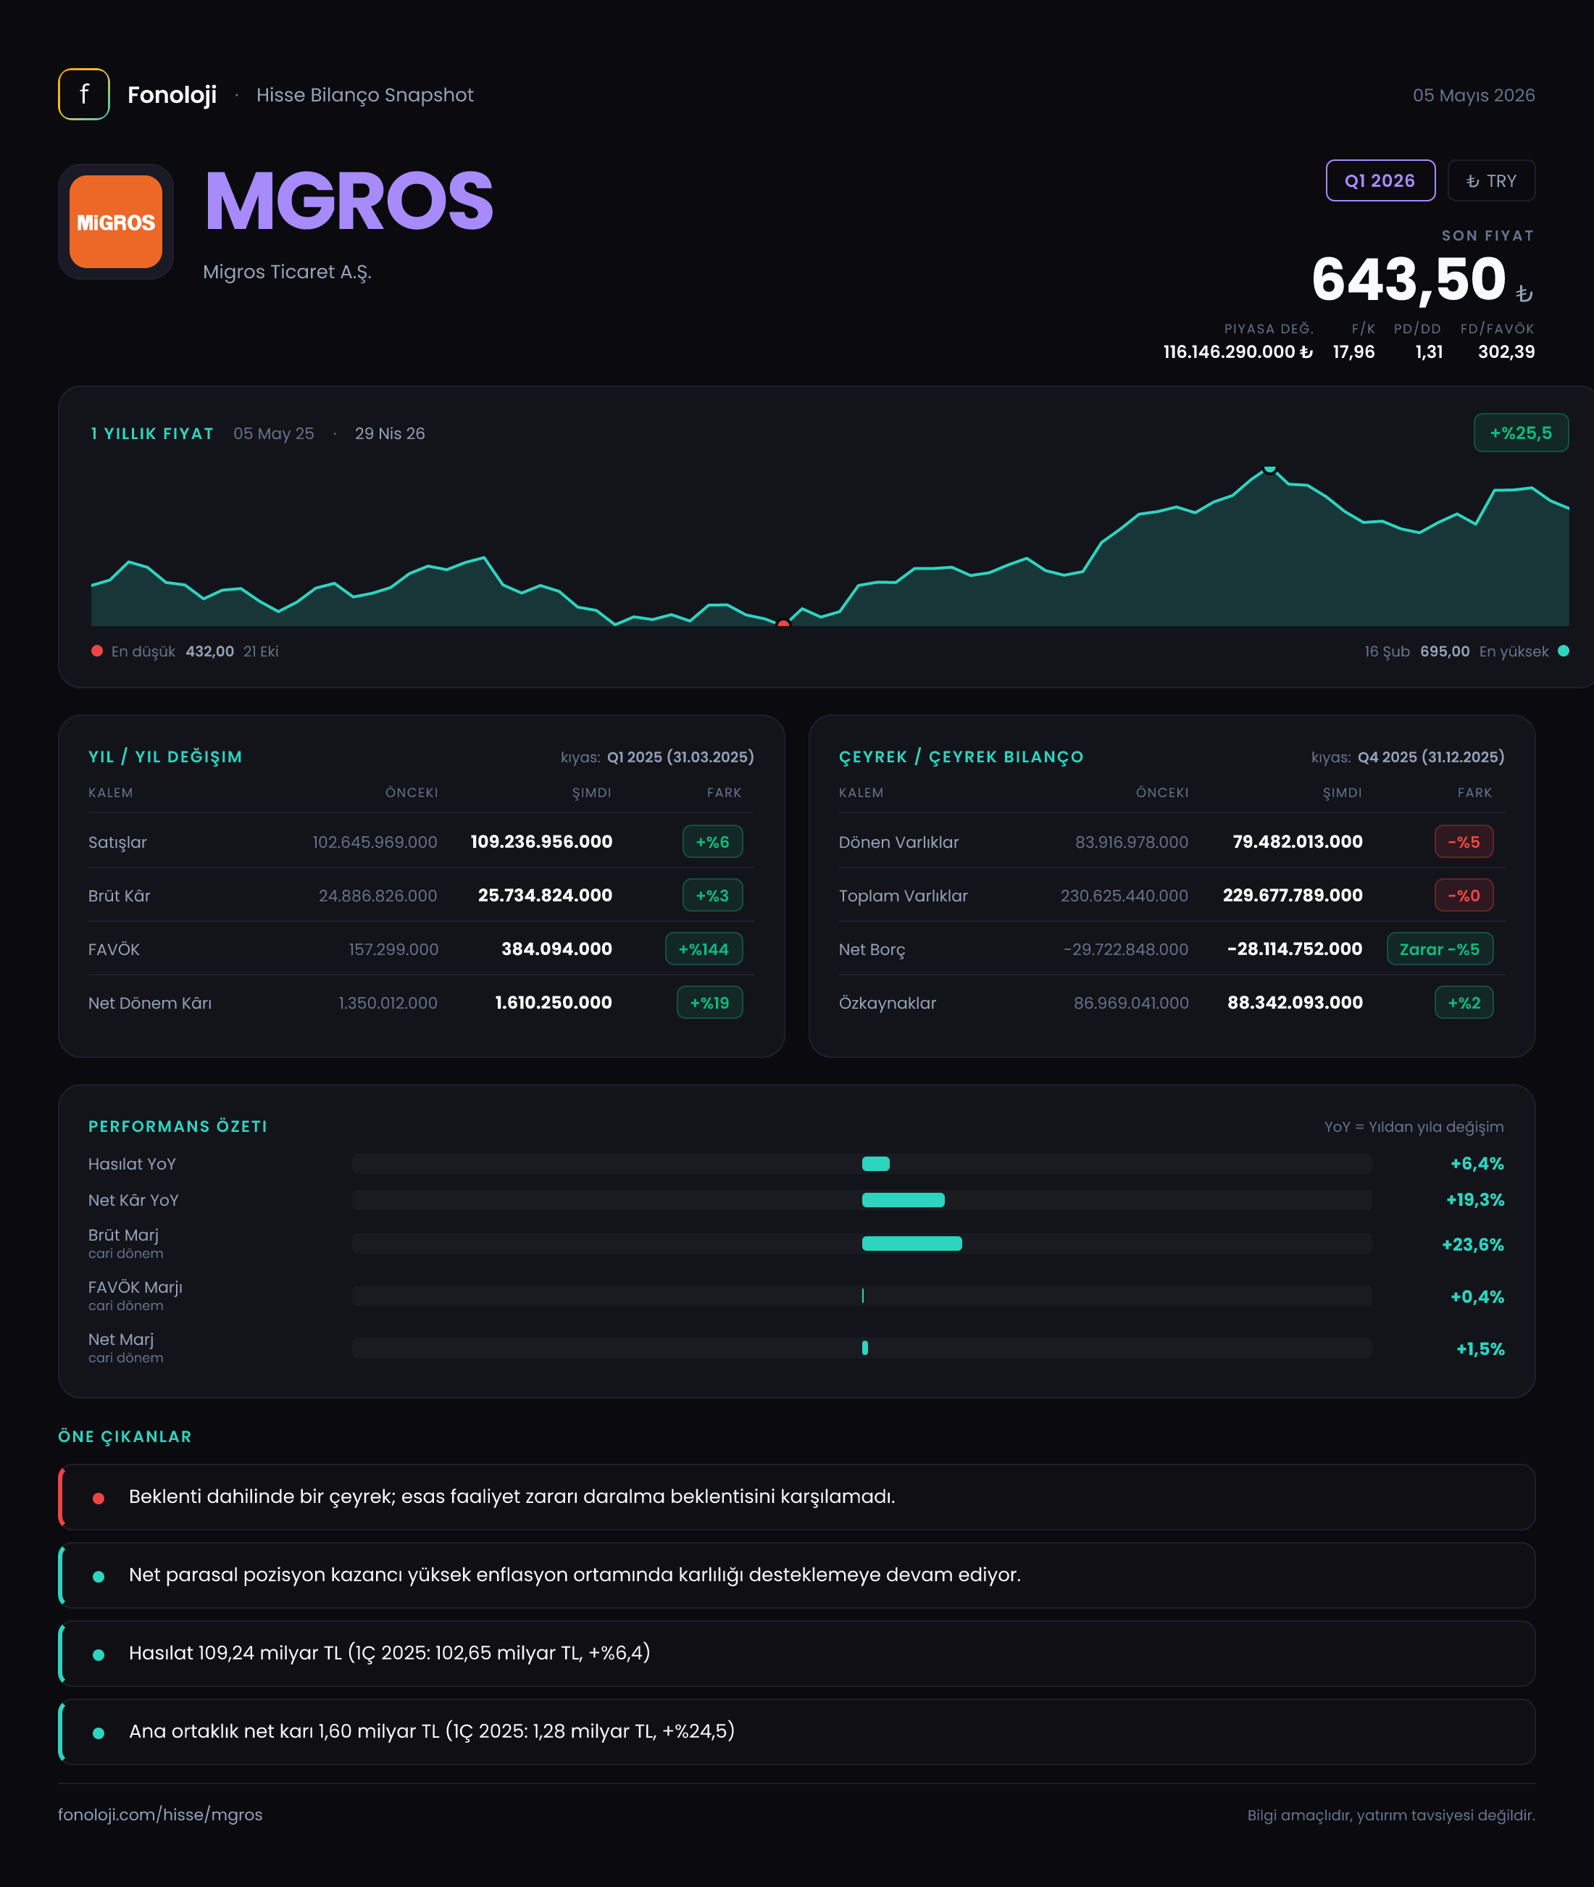Screen dimensions: 1594x1887
Task: Click PD/DD ratio value 1,31
Action: (1429, 351)
